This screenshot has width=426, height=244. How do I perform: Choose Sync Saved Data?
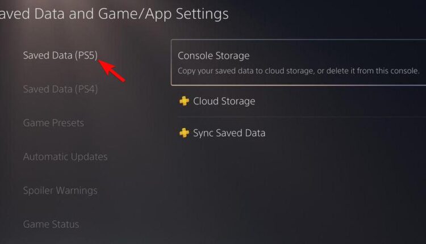click(x=229, y=133)
